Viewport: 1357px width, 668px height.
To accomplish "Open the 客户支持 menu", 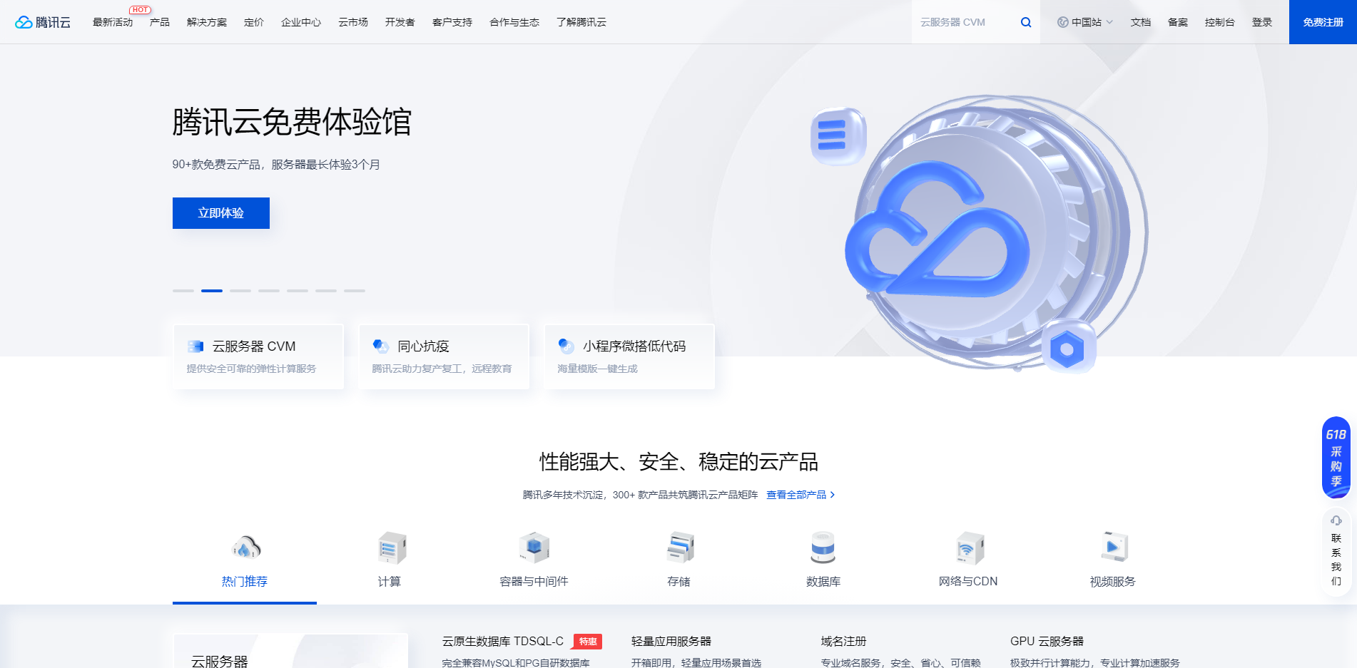I will coord(452,22).
